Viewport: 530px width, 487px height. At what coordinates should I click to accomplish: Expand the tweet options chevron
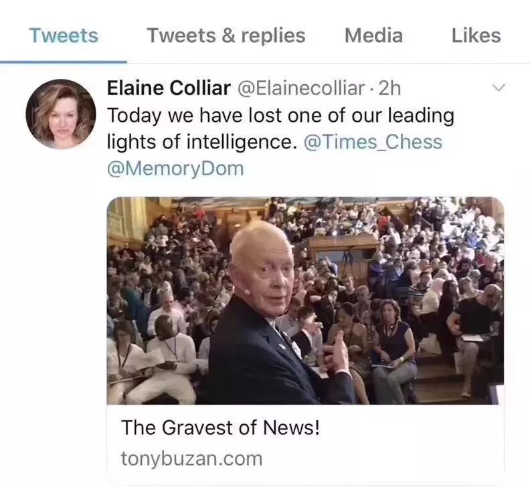coord(498,88)
